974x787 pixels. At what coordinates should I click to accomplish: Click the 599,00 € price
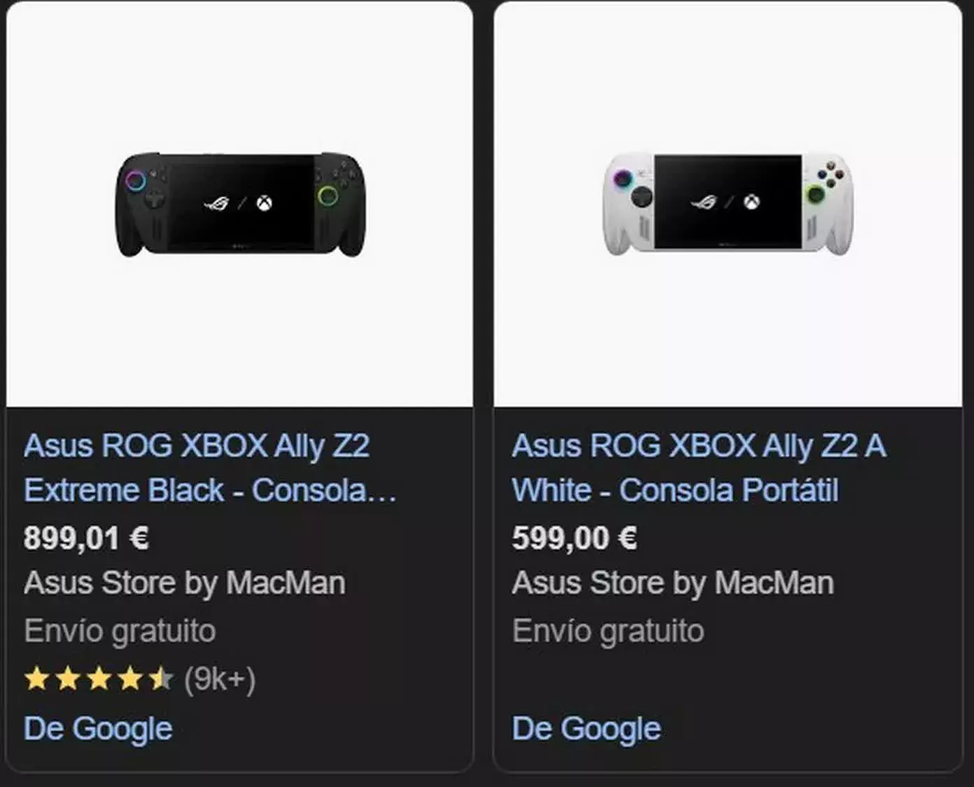(574, 539)
